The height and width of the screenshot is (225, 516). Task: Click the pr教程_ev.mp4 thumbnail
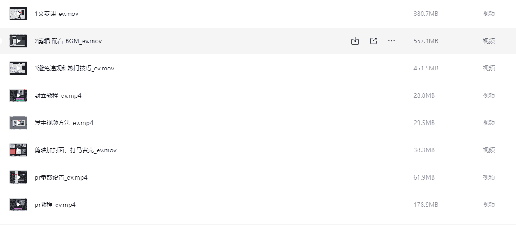[18, 205]
